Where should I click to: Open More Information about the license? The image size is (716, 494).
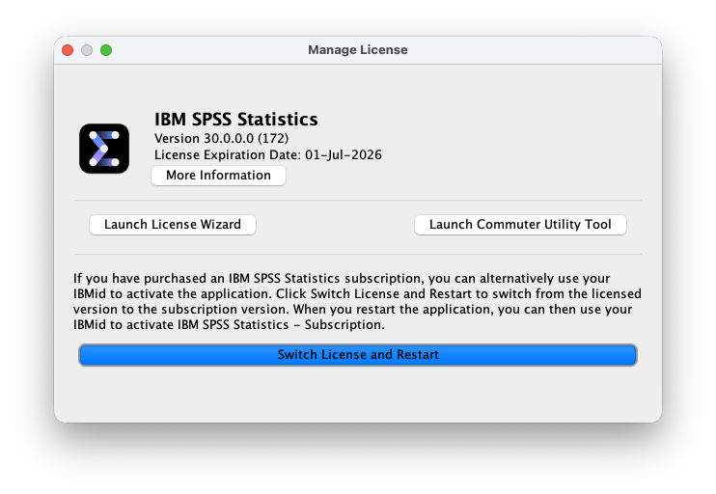(218, 176)
